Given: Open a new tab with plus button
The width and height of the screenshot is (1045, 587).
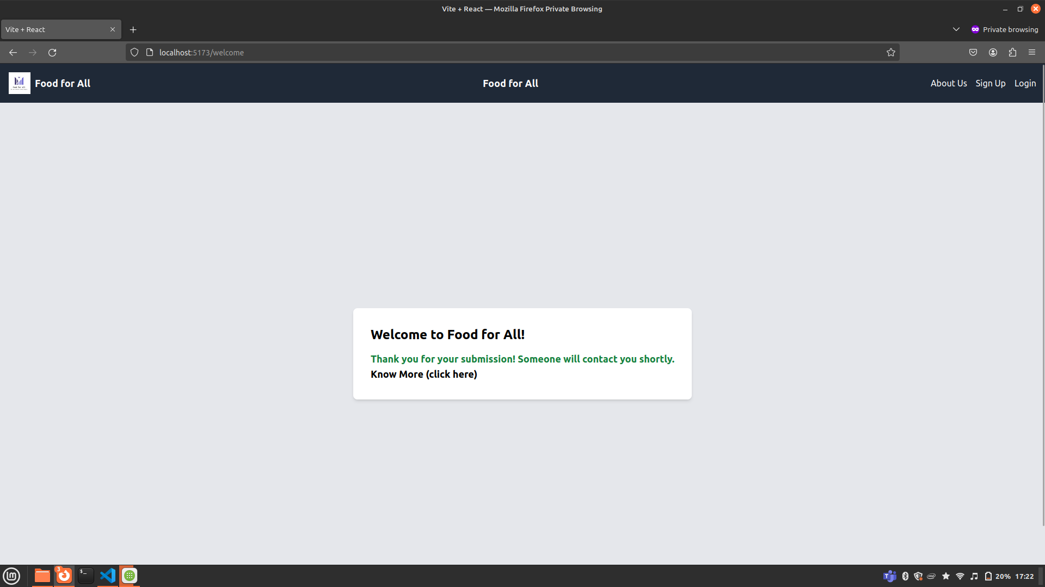Looking at the screenshot, I should point(133,30).
